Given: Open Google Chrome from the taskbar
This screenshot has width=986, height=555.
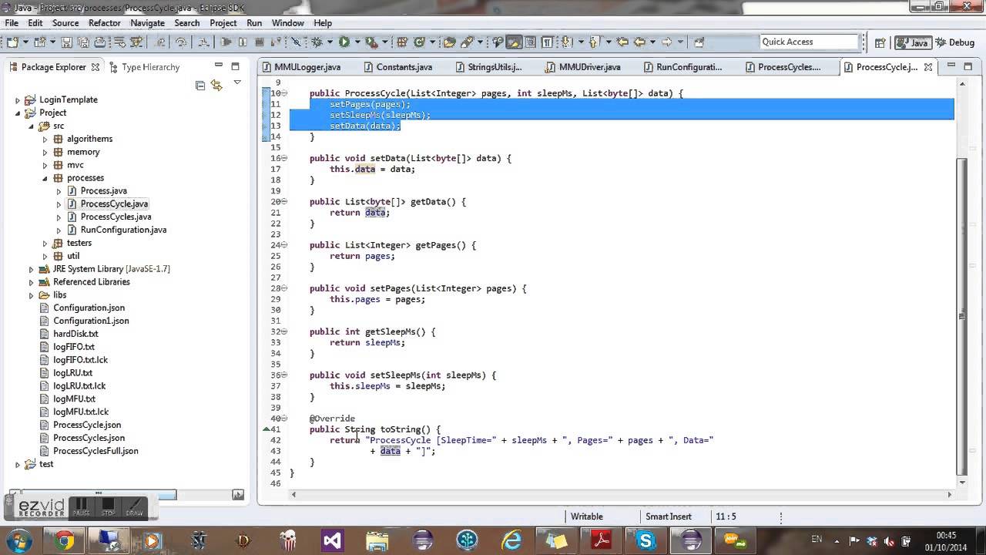Looking at the screenshot, I should coord(64,540).
